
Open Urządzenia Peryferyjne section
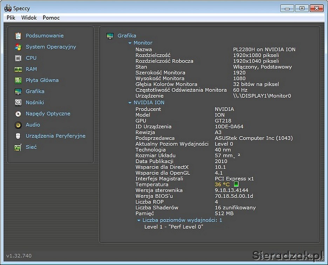click(x=55, y=136)
